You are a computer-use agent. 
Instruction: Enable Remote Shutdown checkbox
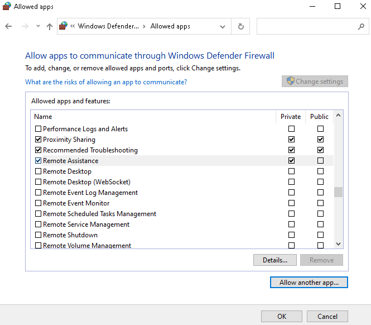coord(38,235)
